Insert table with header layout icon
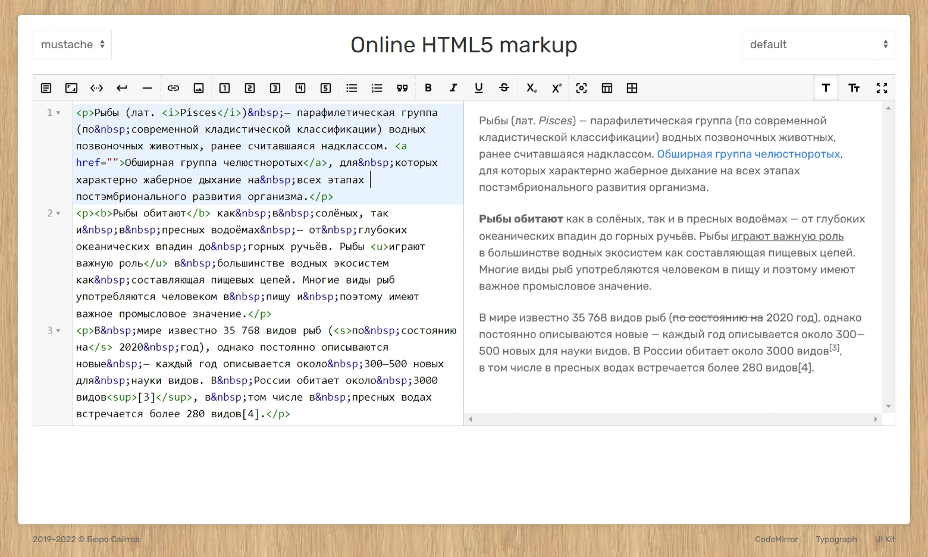Screen dimensions: 928x557 click(x=607, y=88)
